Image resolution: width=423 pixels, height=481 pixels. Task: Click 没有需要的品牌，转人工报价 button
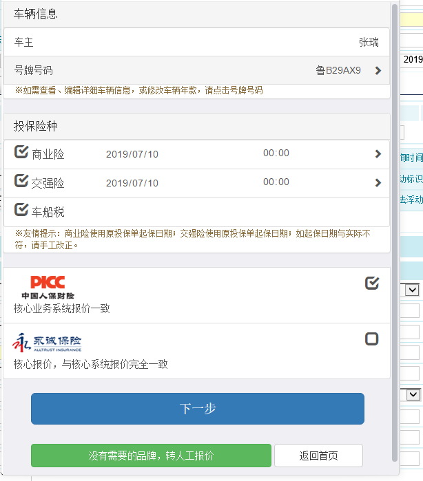151,456
